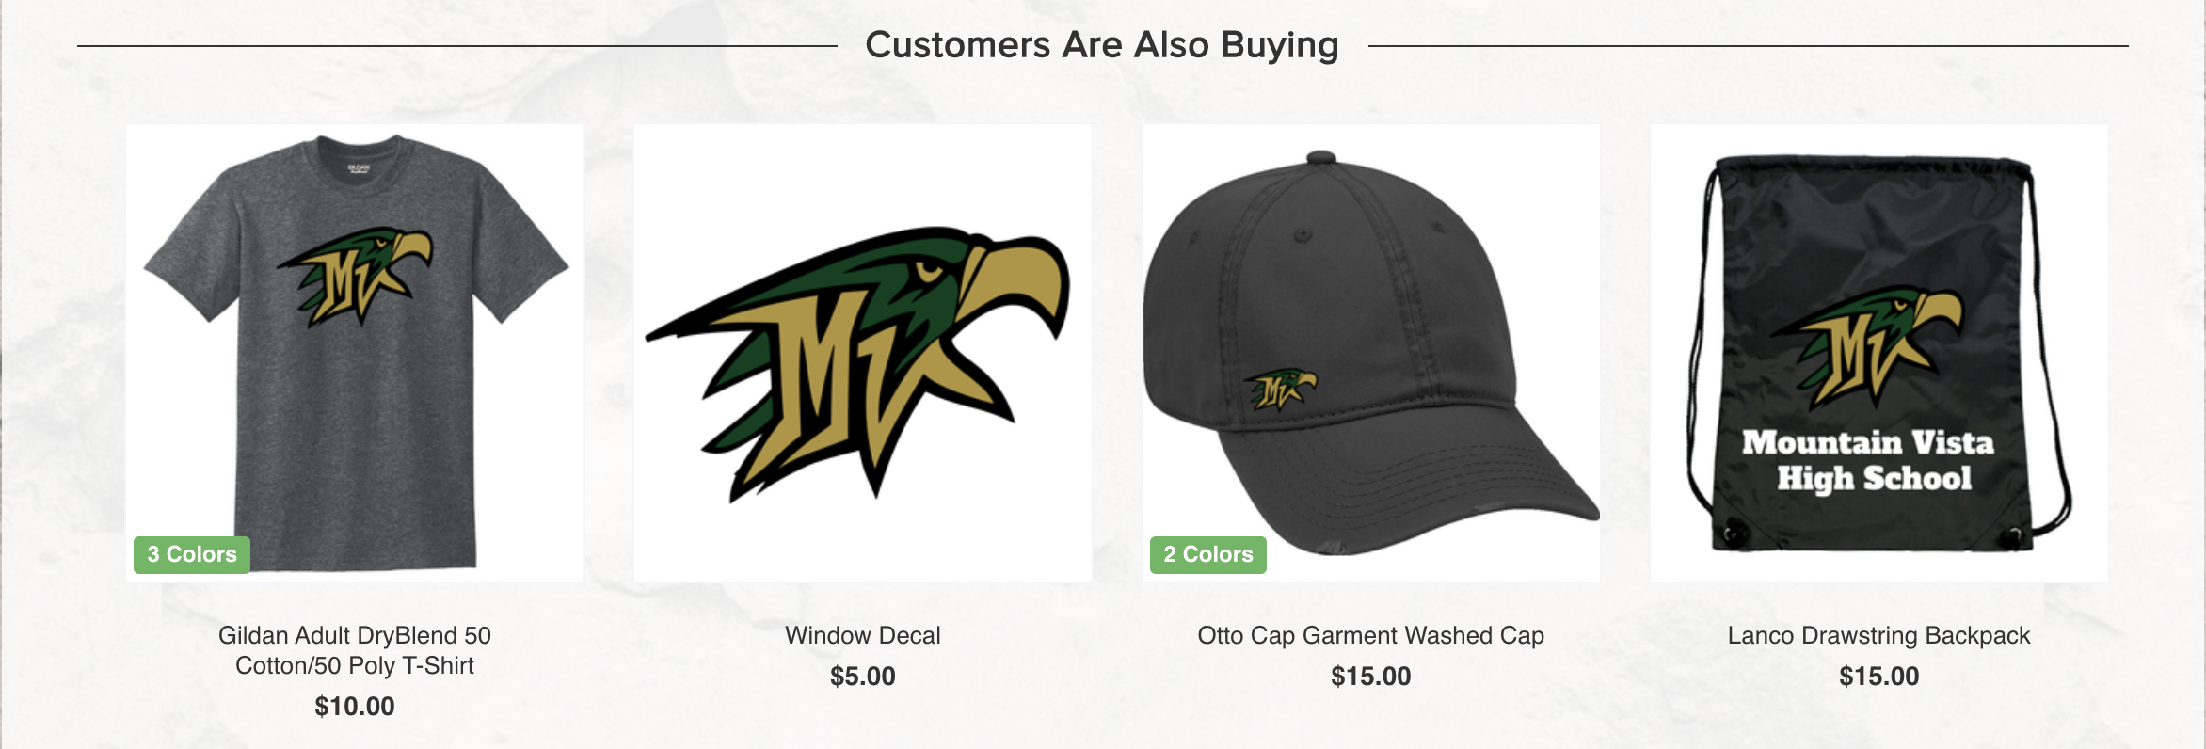Click the 'Customers Are Also Buying' heading

pyautogui.click(x=1102, y=45)
